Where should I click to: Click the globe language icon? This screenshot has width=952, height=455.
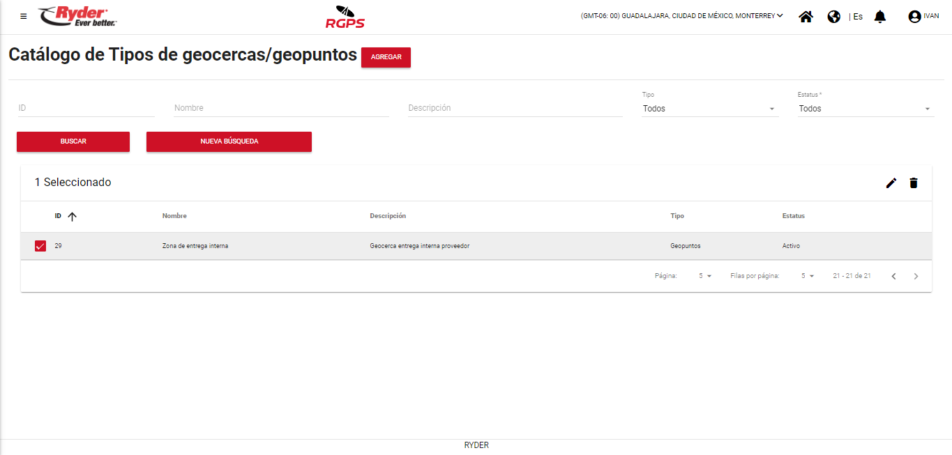coord(833,17)
